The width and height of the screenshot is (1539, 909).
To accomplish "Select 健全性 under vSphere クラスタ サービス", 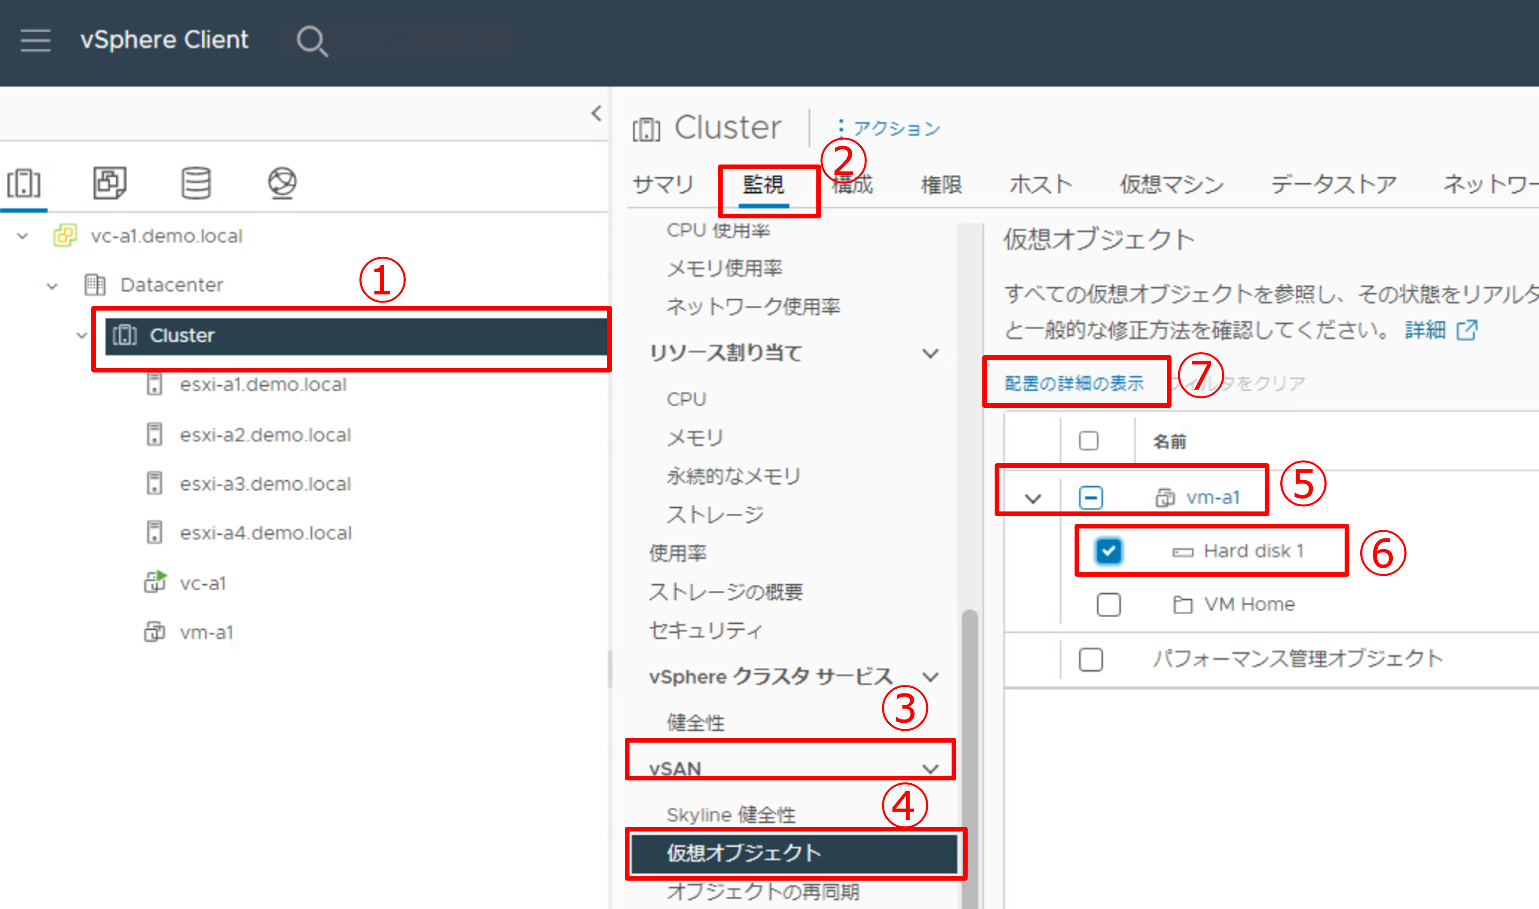I will coord(696,723).
